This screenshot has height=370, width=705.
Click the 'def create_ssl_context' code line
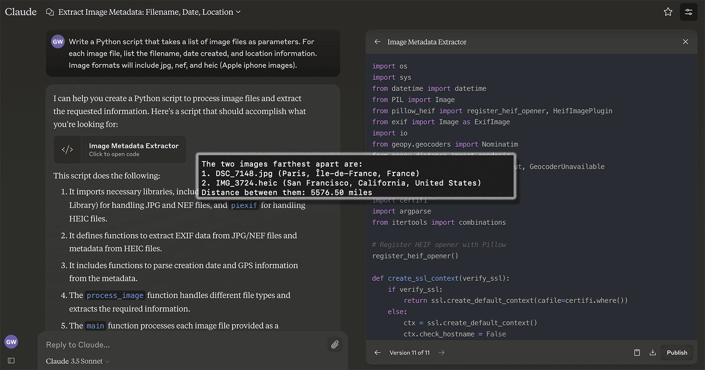[441, 278]
